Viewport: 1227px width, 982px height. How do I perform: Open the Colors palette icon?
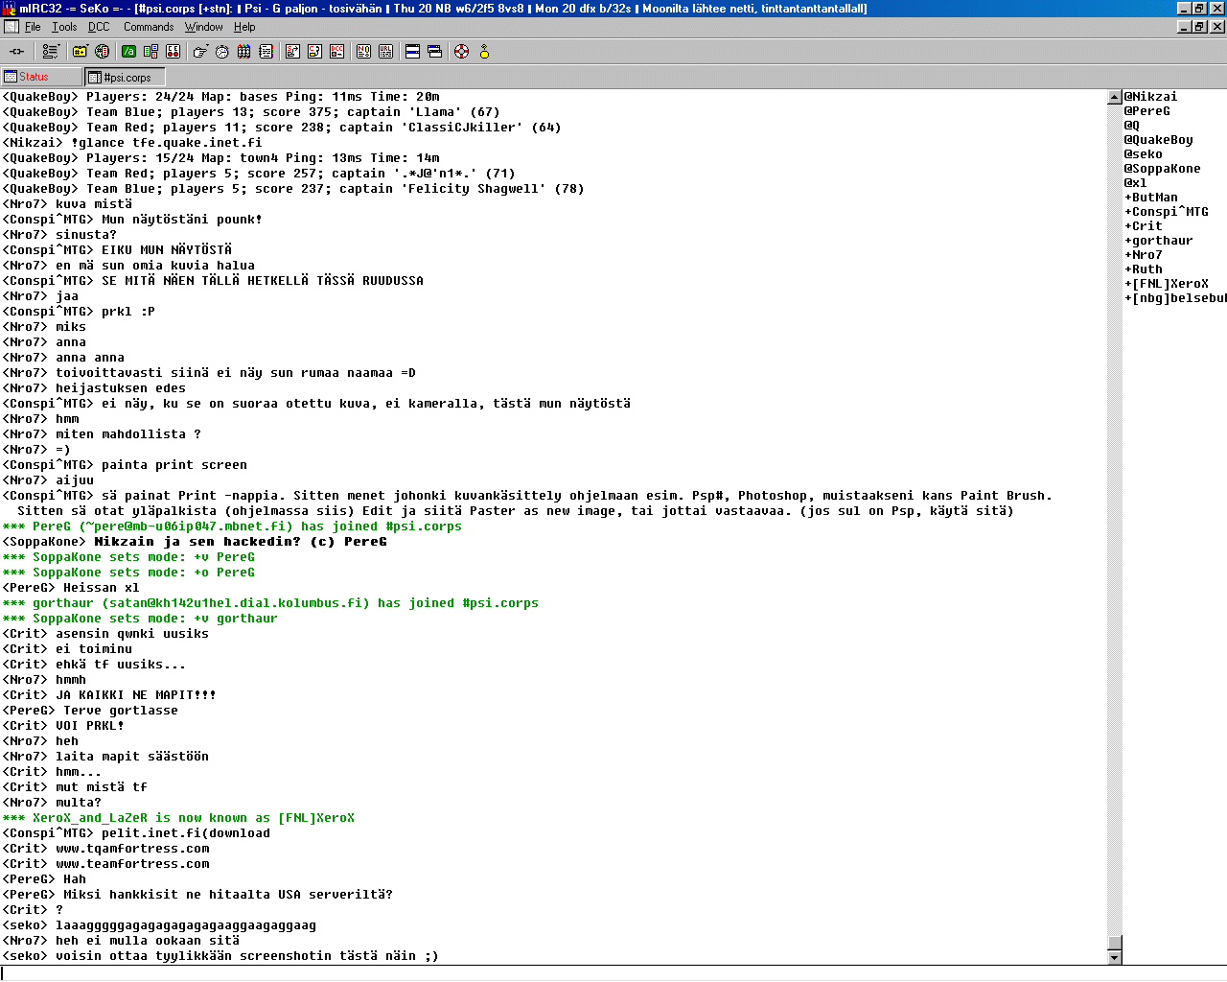tap(243, 52)
